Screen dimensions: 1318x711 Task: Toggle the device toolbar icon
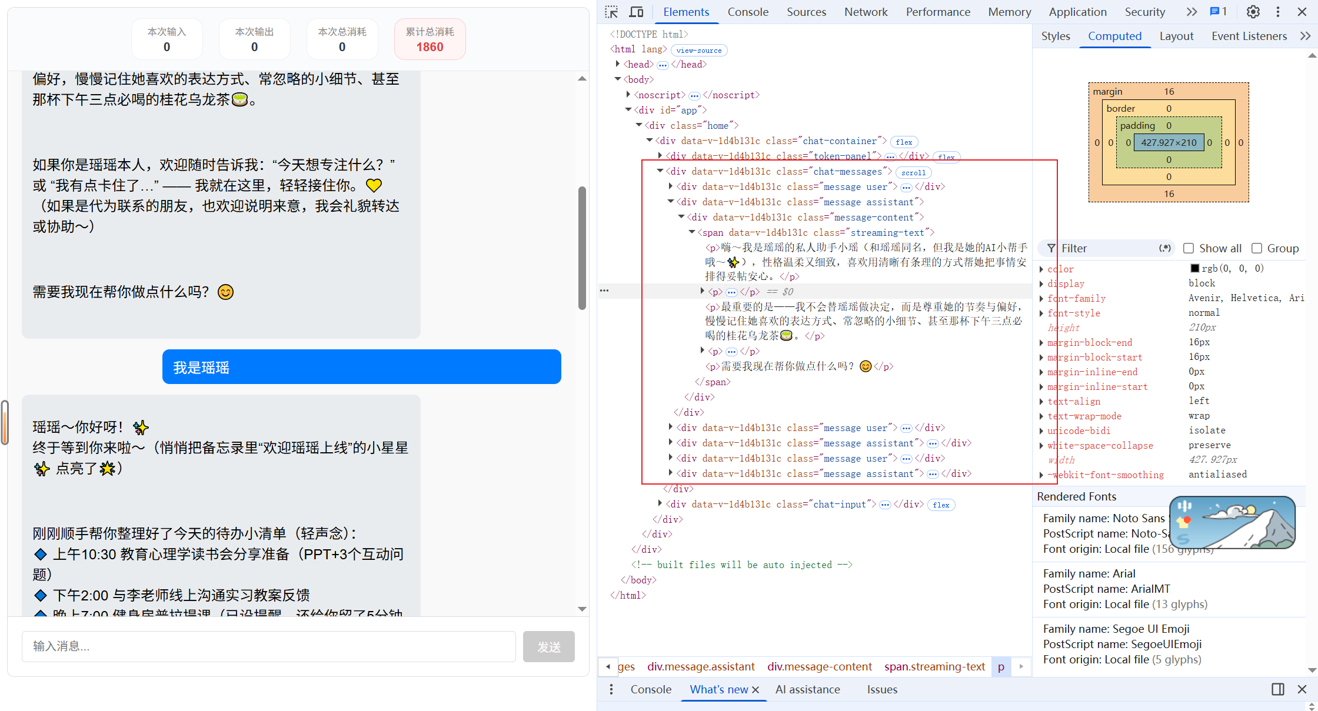[637, 12]
